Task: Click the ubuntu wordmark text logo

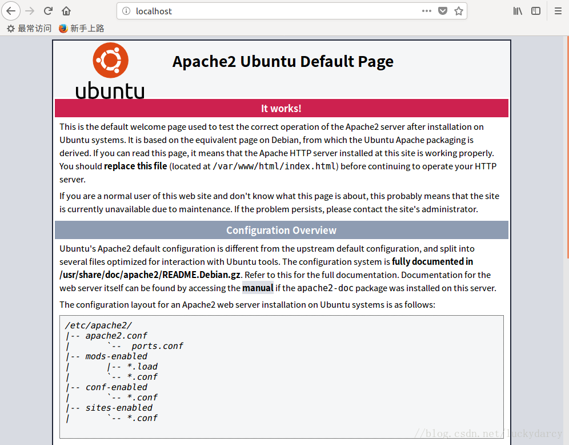Action: point(110,90)
